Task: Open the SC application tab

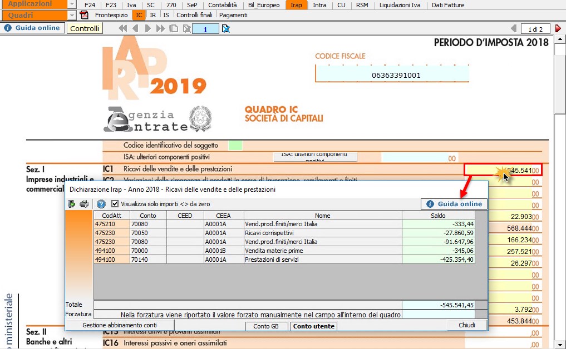Action: click(x=151, y=5)
